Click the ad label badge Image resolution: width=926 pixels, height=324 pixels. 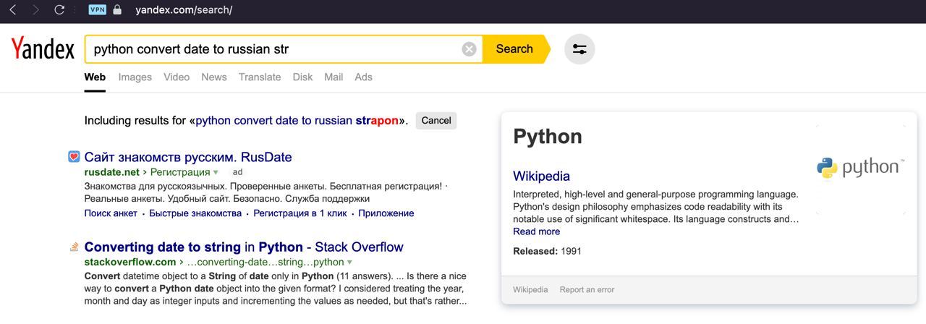tap(237, 172)
